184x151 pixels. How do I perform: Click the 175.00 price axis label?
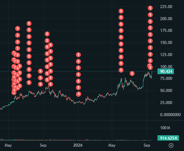coord(166,31)
